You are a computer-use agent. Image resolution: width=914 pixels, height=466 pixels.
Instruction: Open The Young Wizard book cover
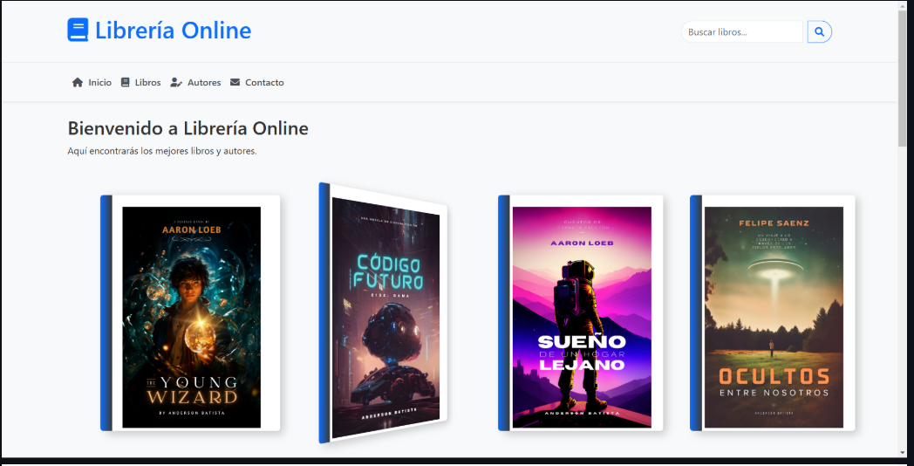[x=191, y=317]
